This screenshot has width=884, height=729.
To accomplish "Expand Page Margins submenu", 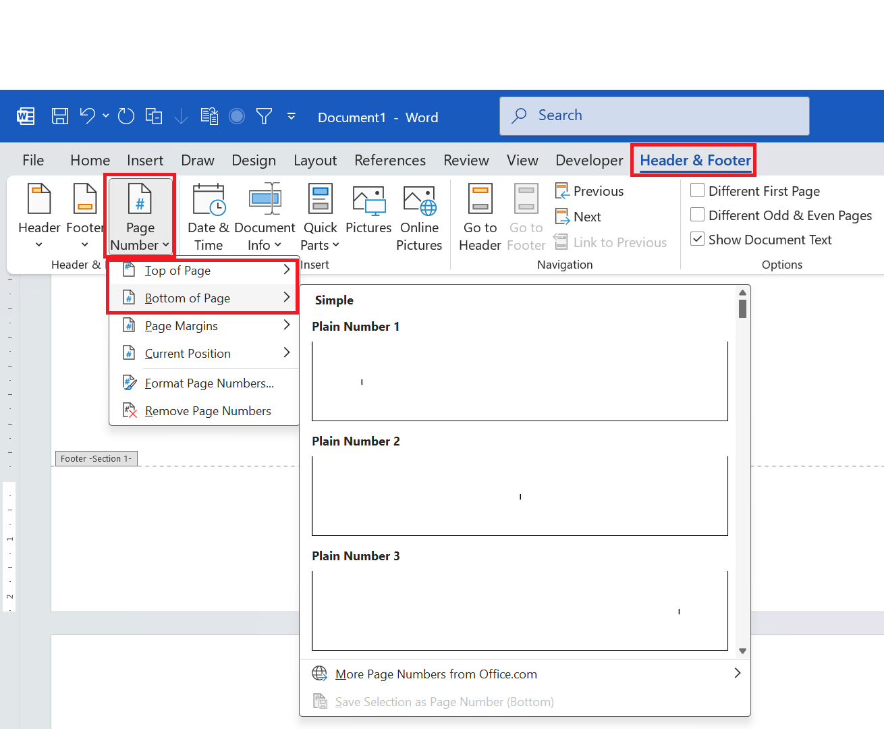I will 204,325.
